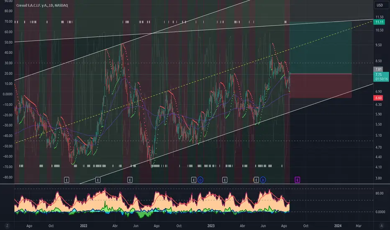Click the -80.00 value on left scale
Image resolution: width=390 pixels, height=230 pixels.
8,178
